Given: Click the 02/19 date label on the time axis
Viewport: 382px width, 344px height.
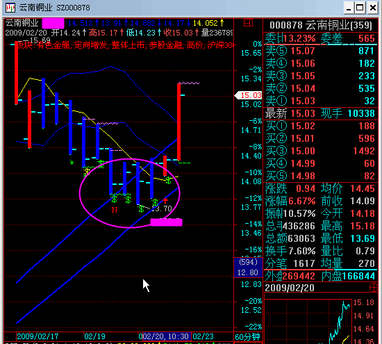Looking at the screenshot, I should point(94,336).
